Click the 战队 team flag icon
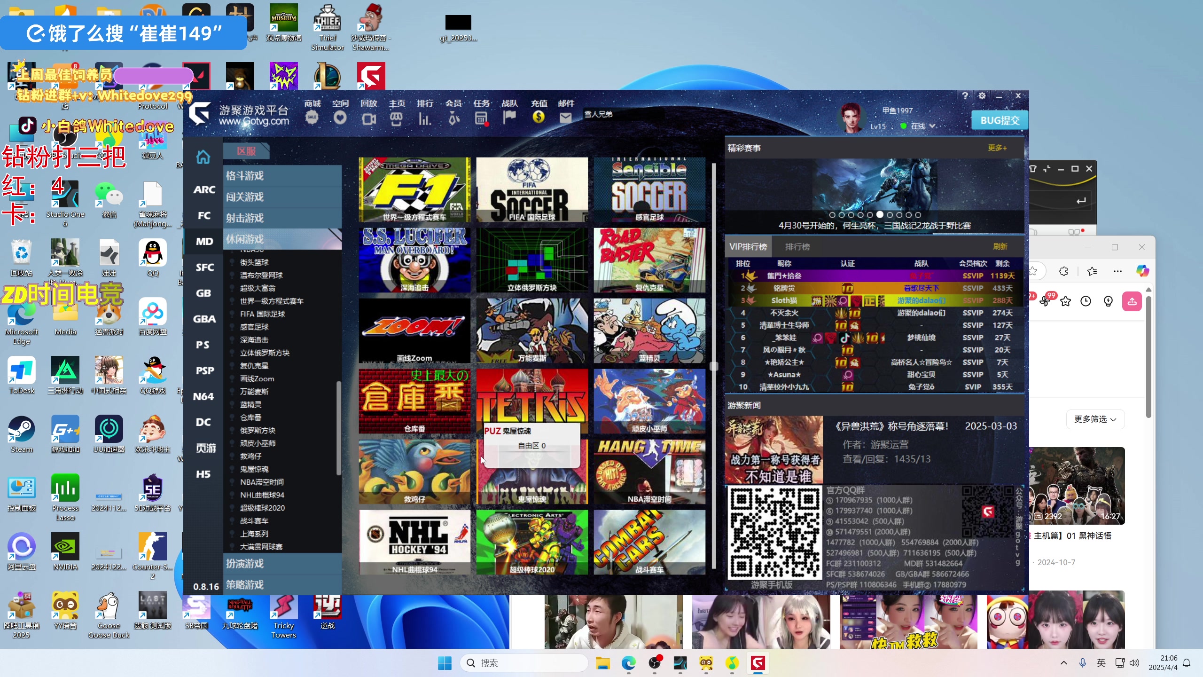Image resolution: width=1203 pixels, height=677 pixels. coord(509,117)
